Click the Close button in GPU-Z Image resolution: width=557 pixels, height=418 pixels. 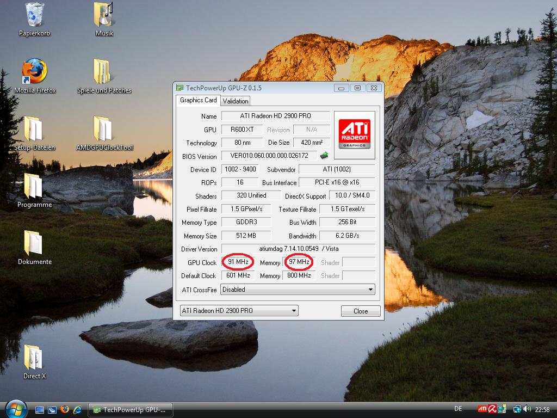(361, 311)
